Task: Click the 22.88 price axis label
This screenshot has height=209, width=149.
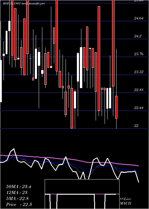Action: click(139, 90)
